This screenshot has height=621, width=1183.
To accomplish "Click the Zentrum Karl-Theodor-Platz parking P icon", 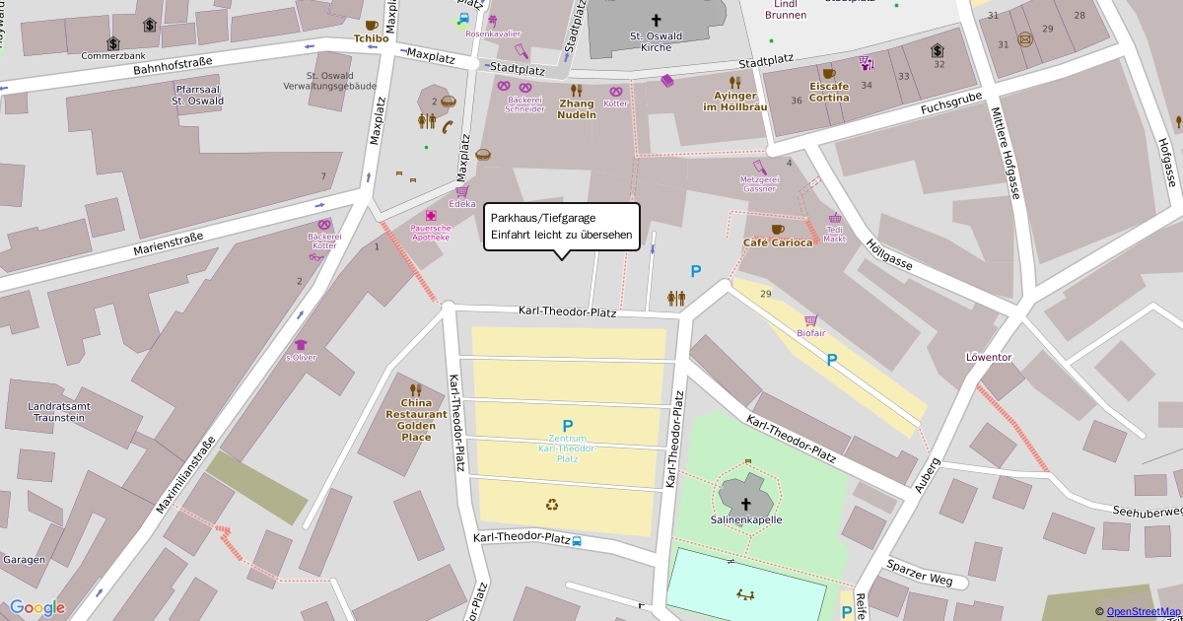I will 568,426.
